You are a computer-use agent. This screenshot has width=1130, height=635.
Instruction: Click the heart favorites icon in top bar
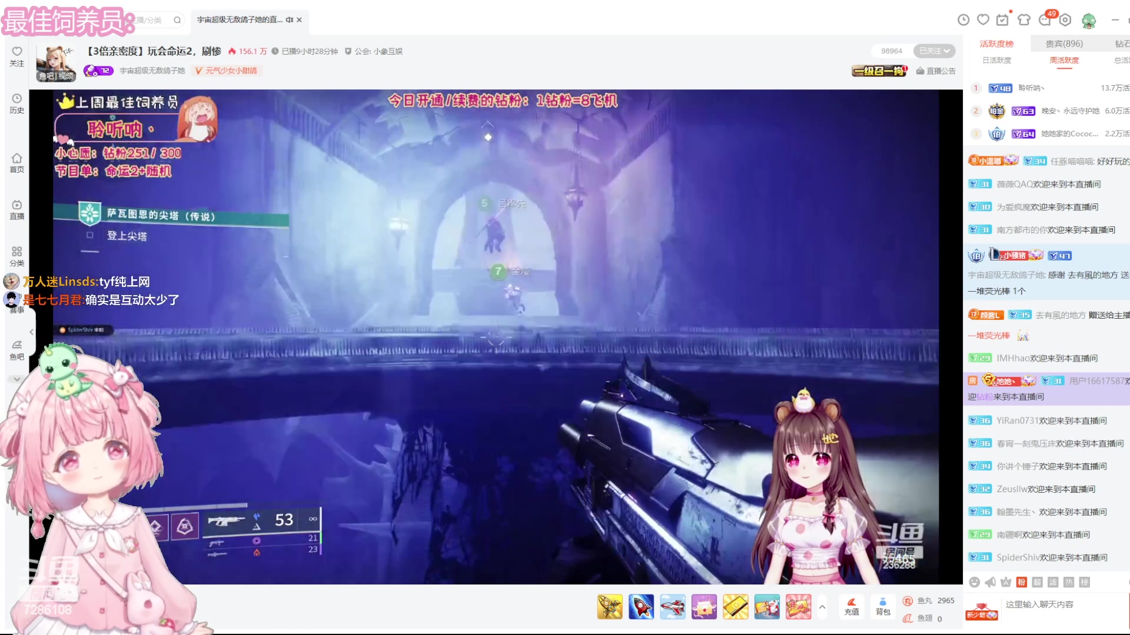point(983,20)
